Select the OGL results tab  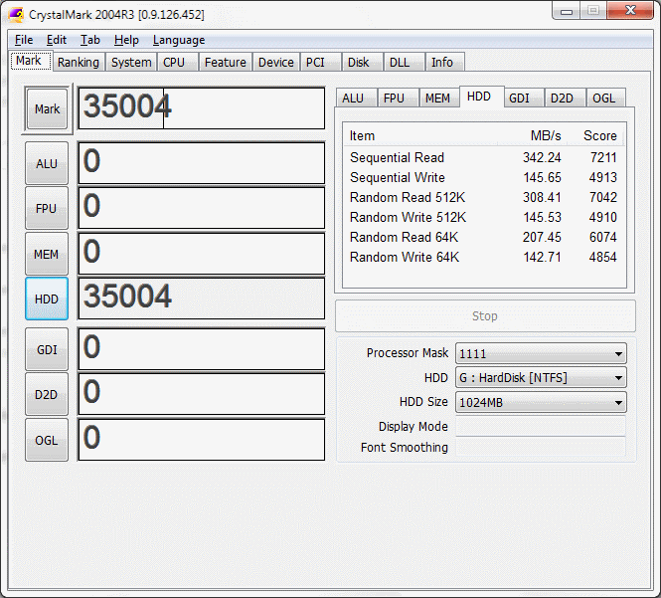point(603,98)
